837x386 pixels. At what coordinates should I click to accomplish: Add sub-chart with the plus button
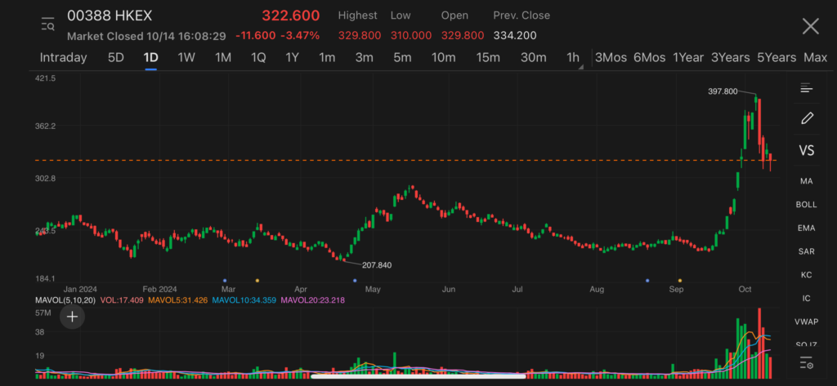72,317
